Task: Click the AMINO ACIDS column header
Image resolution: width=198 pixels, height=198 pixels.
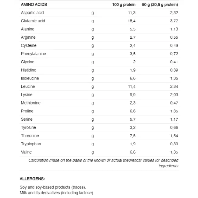Action: tap(34, 5)
